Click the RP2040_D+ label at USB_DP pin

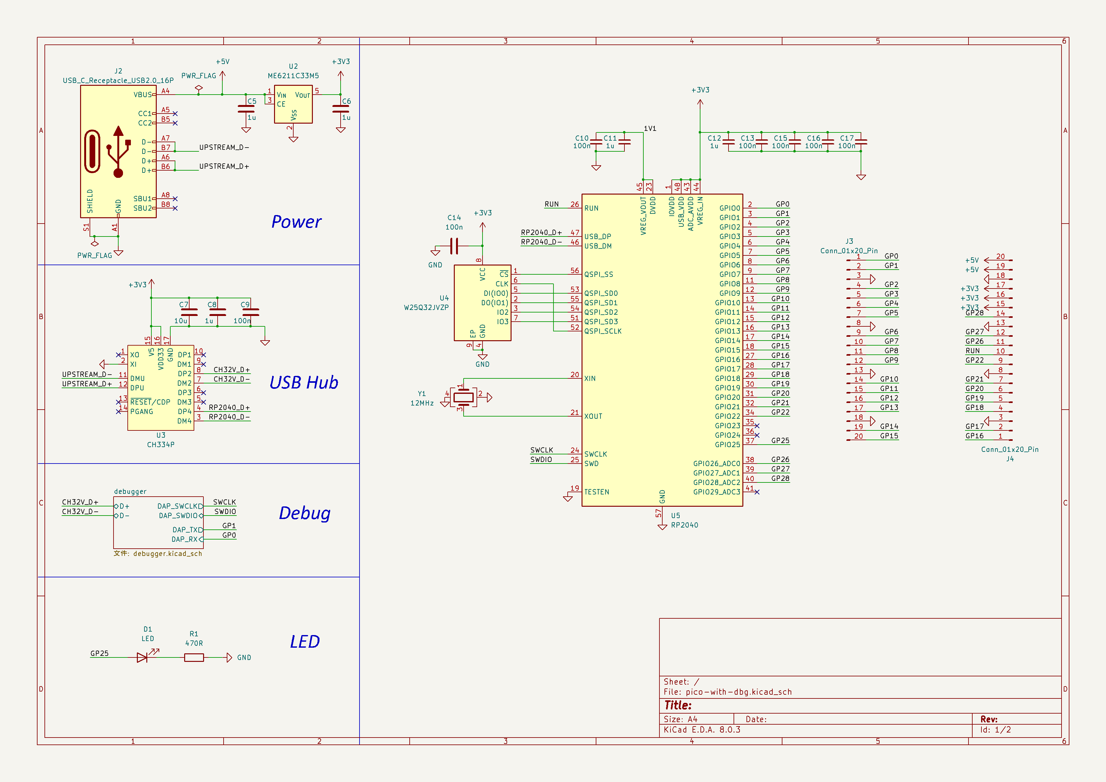pyautogui.click(x=541, y=233)
